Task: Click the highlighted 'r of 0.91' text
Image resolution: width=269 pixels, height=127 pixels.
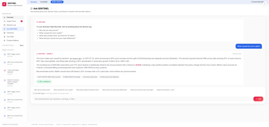Action: (138, 65)
